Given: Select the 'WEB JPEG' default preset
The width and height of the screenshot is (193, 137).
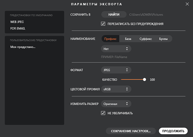Looking at the screenshot, I should pyautogui.click(x=17, y=22).
